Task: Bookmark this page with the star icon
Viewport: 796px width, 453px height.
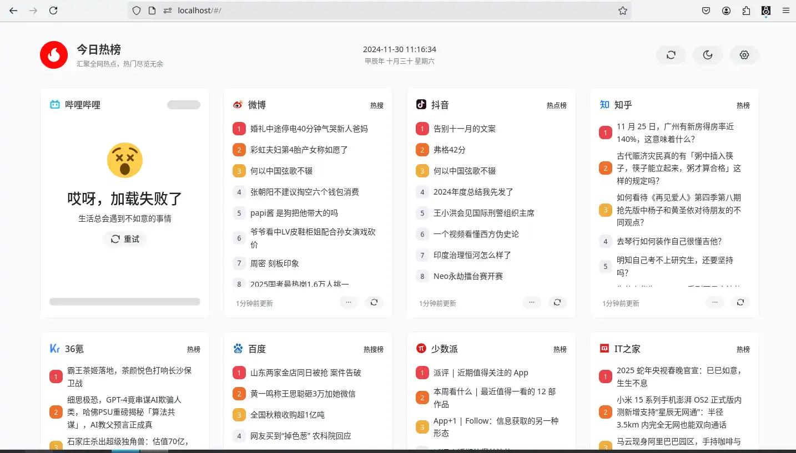Action: [x=623, y=11]
